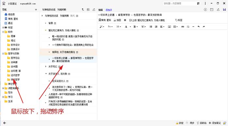
Task: Open the font size 16 dropdown
Action: [x=119, y=27]
